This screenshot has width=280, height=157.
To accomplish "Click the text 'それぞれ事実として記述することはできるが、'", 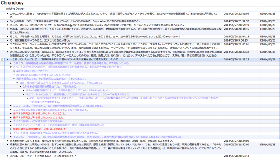I will pos(38,121).
